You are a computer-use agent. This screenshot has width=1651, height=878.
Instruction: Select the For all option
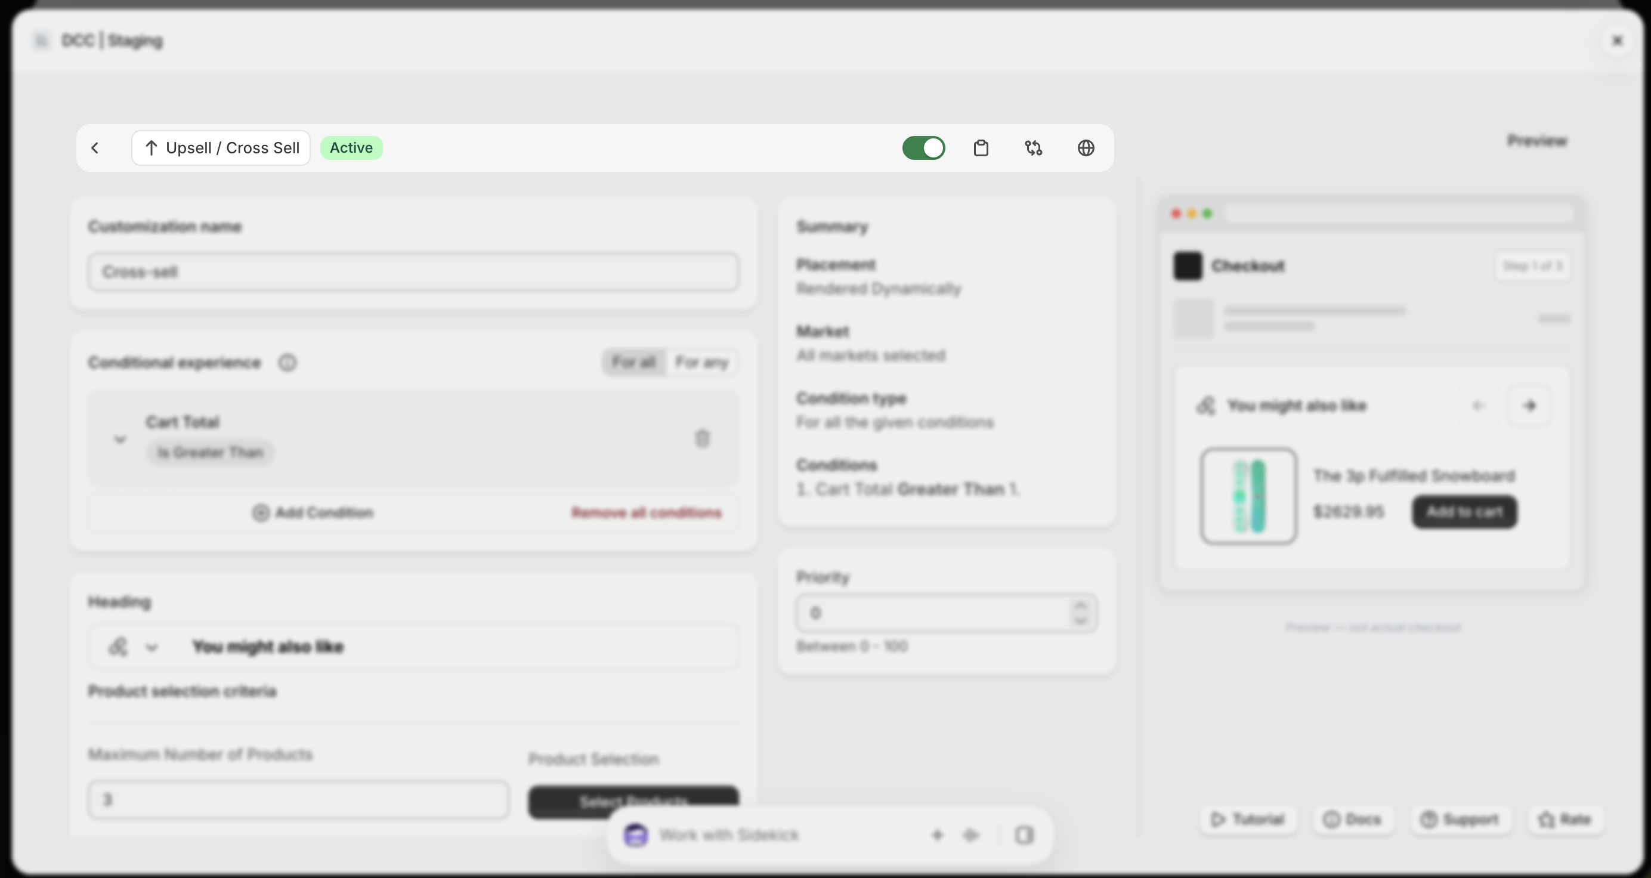634,362
